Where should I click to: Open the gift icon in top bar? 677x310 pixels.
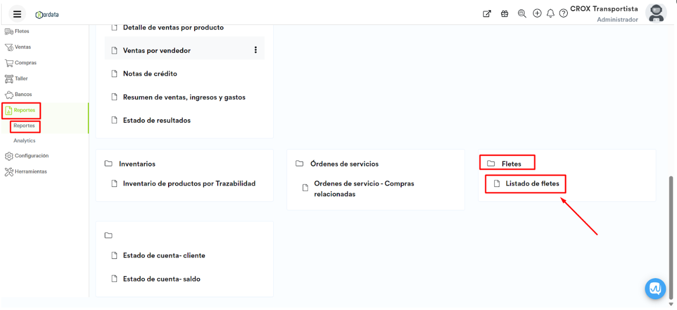(504, 14)
